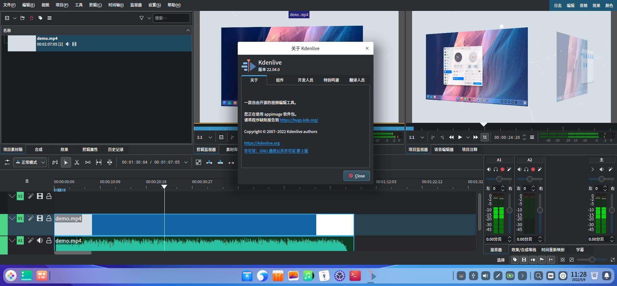Click fit zoom to project icon in status bar
The height and width of the screenshot is (286, 617).
[563, 260]
